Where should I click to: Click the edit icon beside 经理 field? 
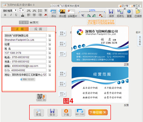49,44
